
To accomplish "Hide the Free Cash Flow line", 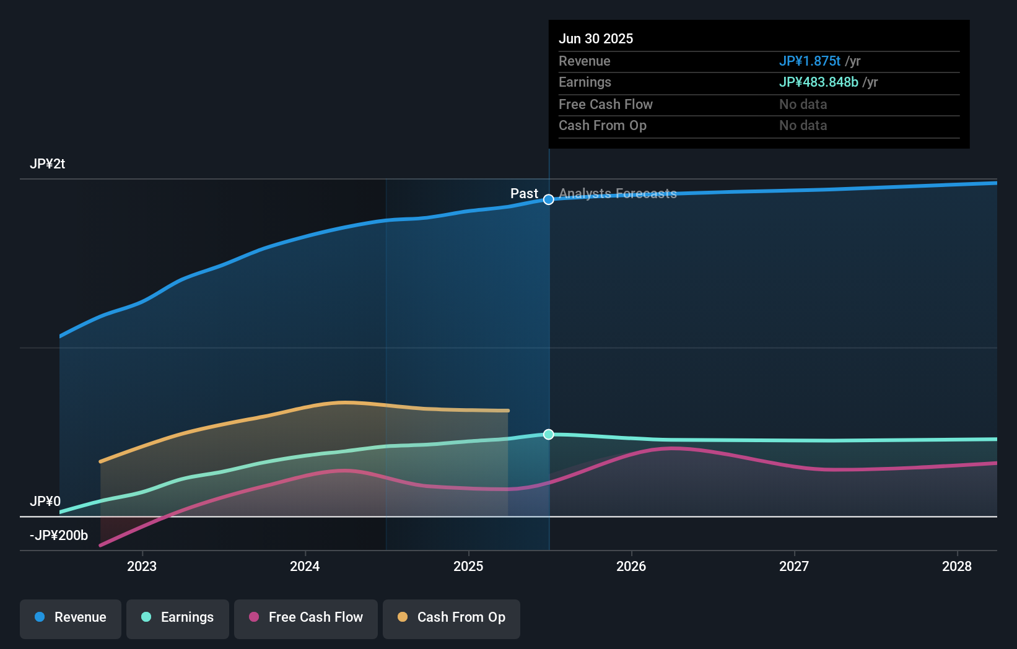I will pos(305,618).
